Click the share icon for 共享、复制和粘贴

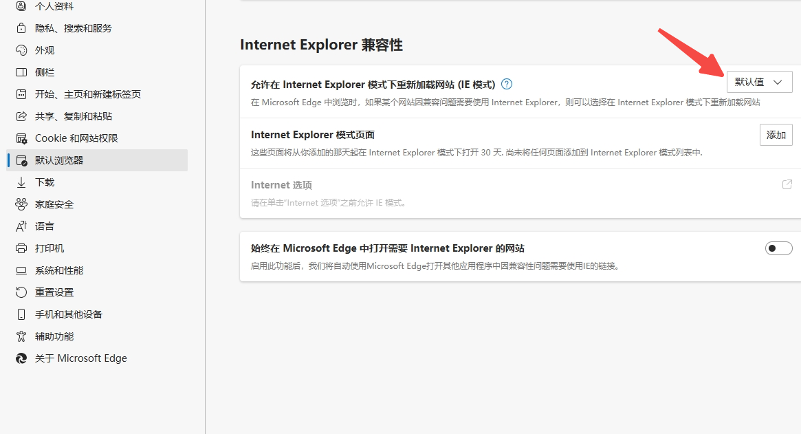[21, 116]
